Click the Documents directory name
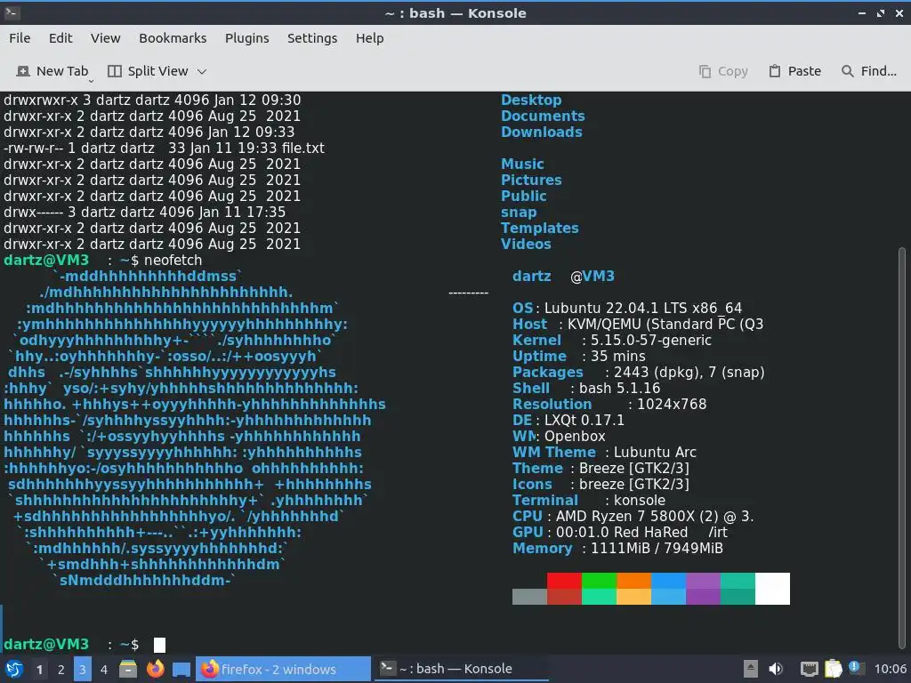This screenshot has height=683, width=911. tap(543, 117)
